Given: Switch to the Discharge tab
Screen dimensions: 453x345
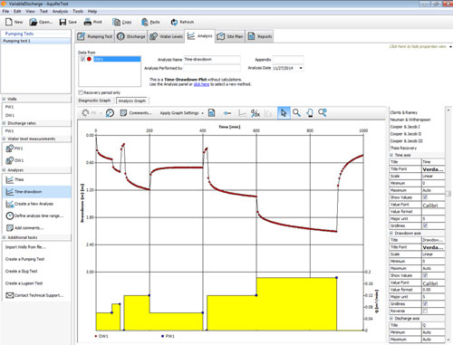Looking at the screenshot, I should pyautogui.click(x=131, y=36).
